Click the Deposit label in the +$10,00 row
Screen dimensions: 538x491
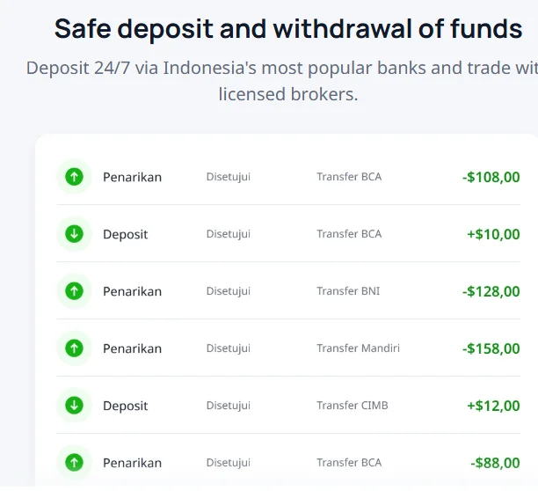(x=125, y=234)
